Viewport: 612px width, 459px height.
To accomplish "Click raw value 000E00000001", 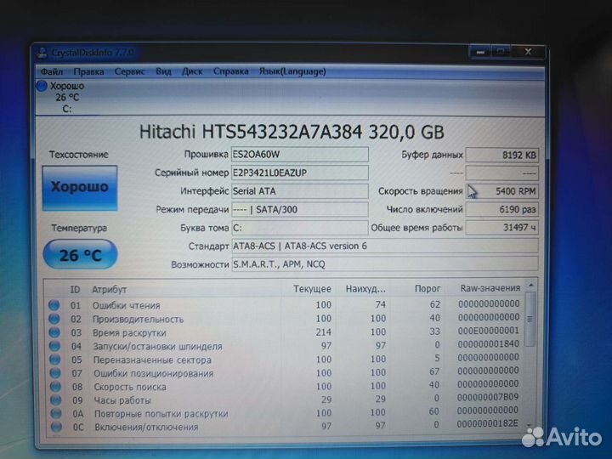I will point(489,331).
